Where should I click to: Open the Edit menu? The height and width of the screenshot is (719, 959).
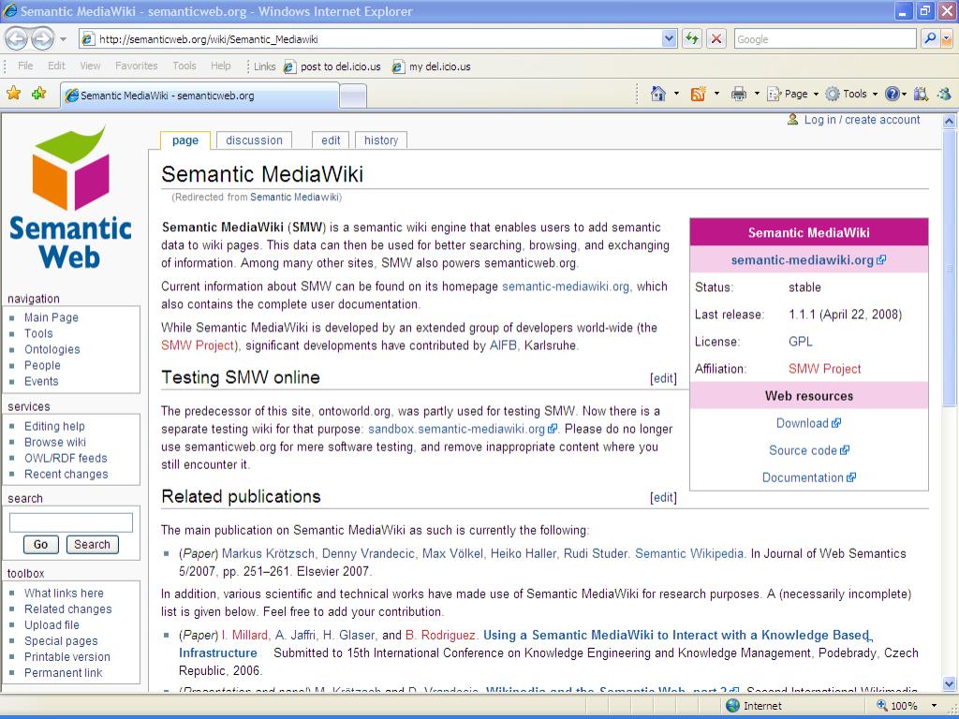(56, 66)
